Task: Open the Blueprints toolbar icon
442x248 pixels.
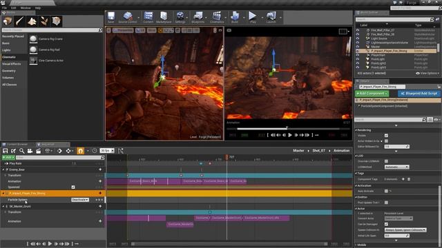Action: click(198, 17)
